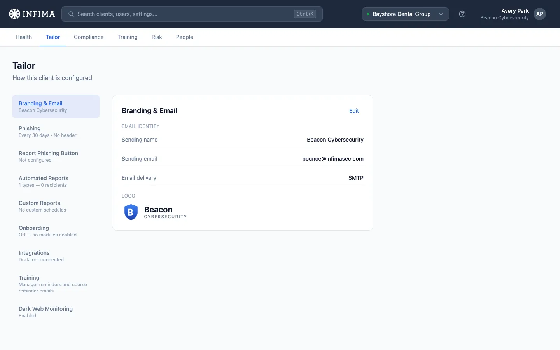560x350 pixels.
Task: Open the help question mark icon
Action: tap(462, 14)
